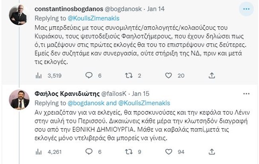The image size is (259, 164).
Task: Retweet the constantinosbogdanos tweet
Action: pyautogui.click(x=129, y=75)
